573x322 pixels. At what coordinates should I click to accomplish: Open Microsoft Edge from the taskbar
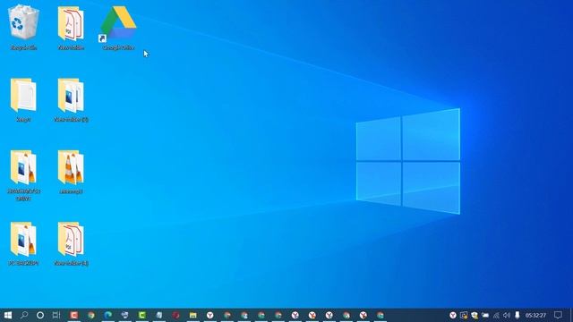click(x=107, y=315)
